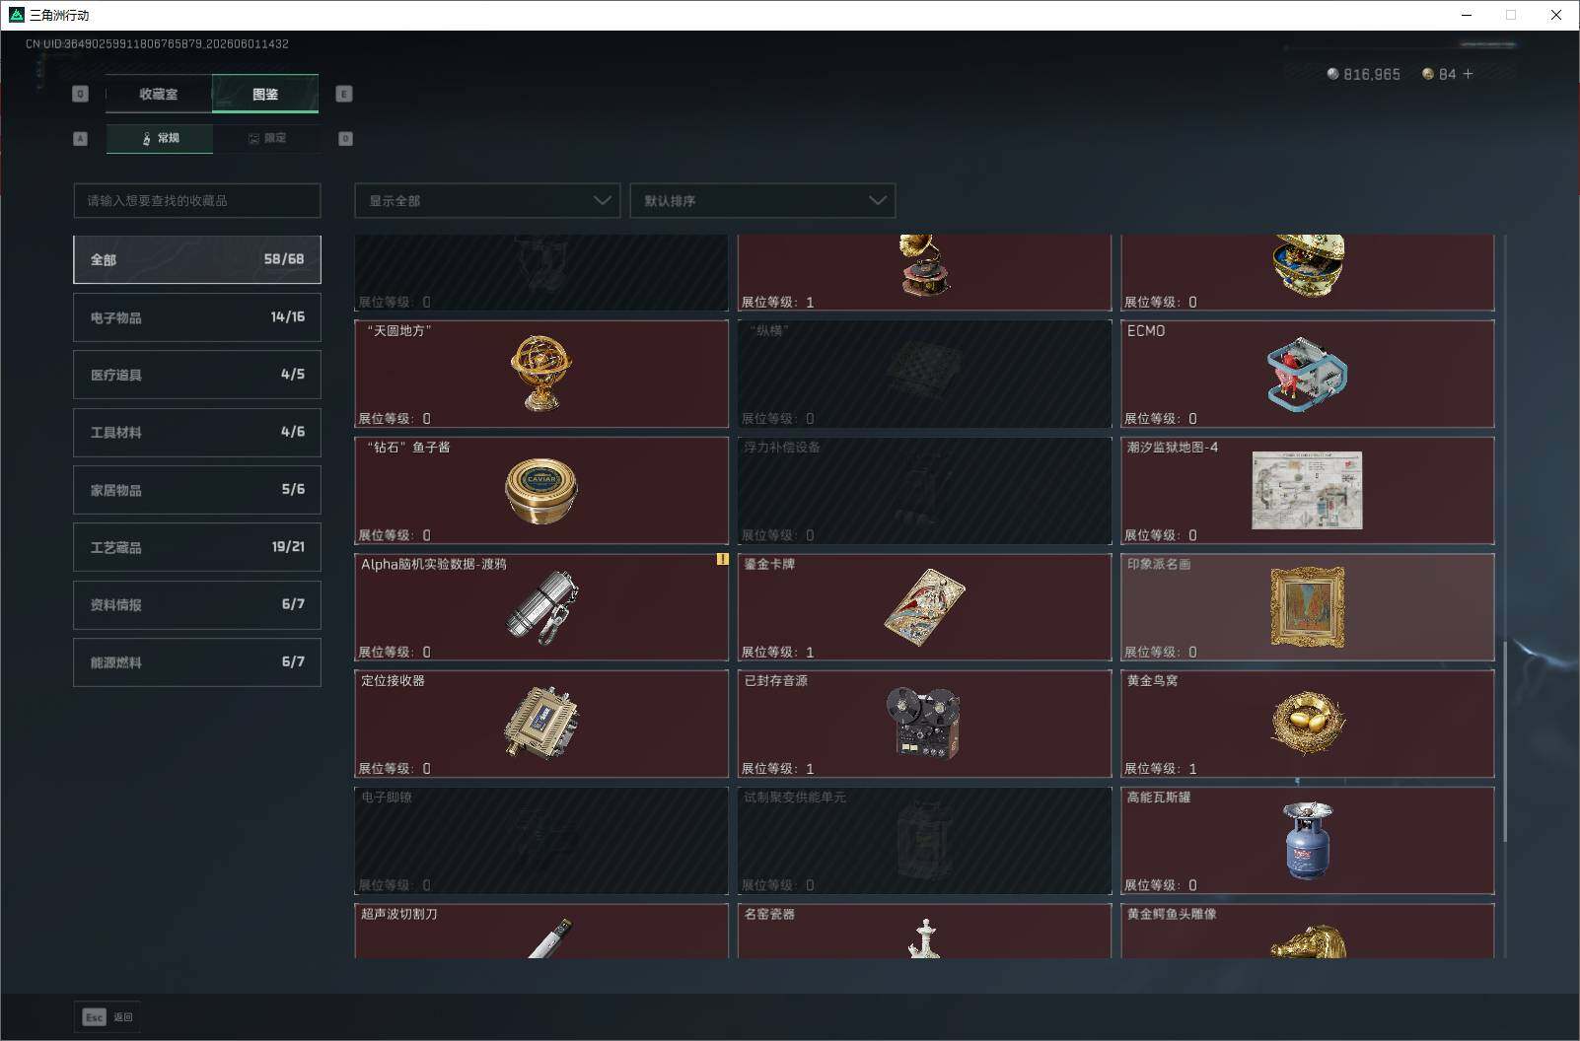This screenshot has height=1041, width=1580.
Task: Select the 定位接收器 receiver icon
Action: [x=541, y=723]
